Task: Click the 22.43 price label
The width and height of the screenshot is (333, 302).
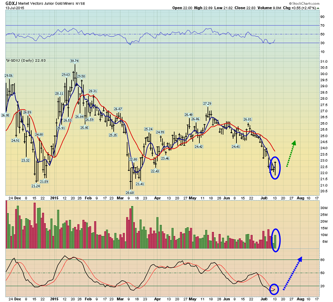Action: (x=155, y=171)
